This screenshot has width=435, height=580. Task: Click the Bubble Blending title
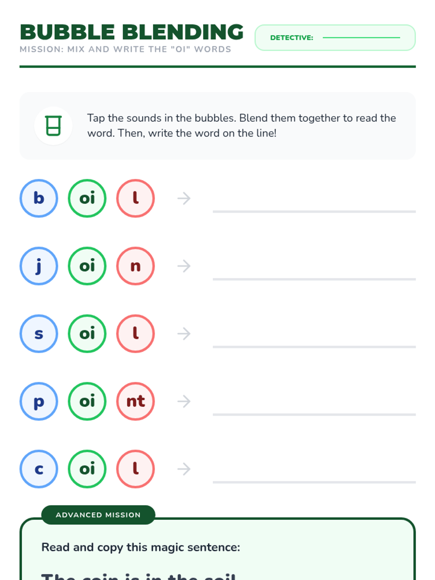(132, 32)
